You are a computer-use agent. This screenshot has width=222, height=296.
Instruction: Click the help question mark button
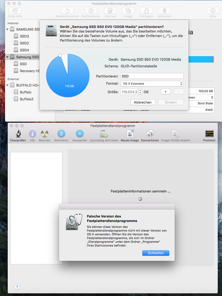[x=17, y=287]
